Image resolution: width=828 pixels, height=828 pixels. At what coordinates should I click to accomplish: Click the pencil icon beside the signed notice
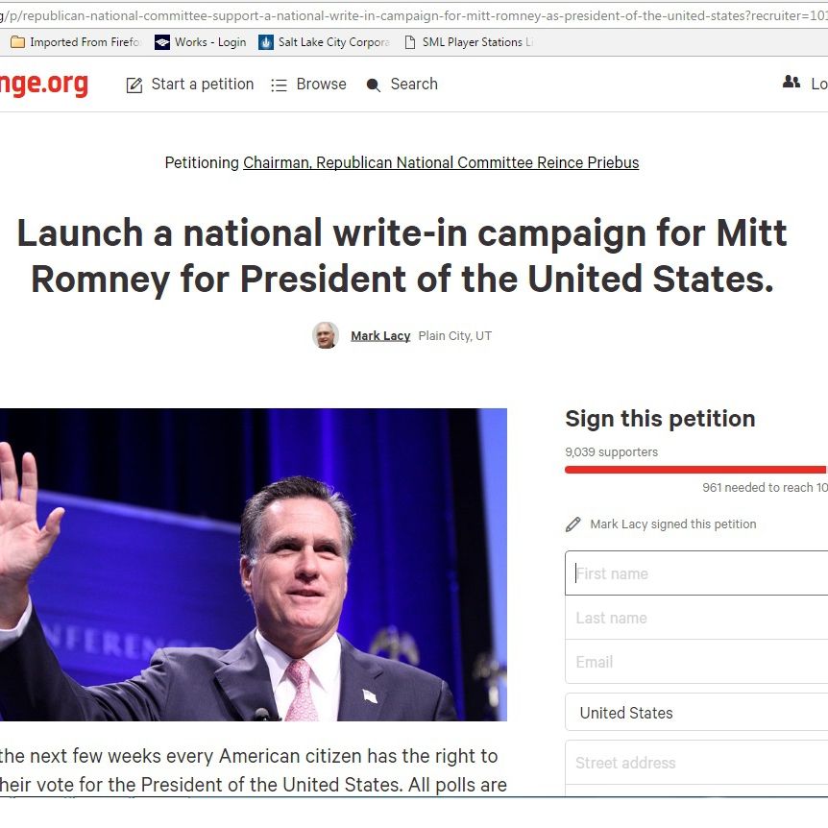tap(573, 524)
